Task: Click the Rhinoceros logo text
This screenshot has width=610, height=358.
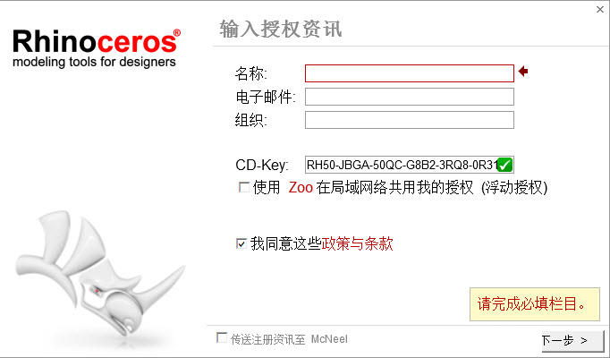Action: click(97, 41)
